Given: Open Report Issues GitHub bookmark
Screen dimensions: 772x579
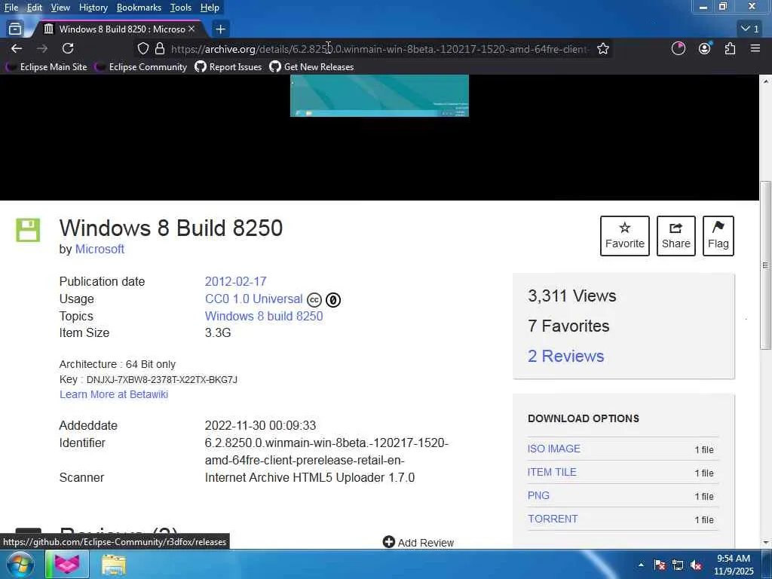Looking at the screenshot, I should coord(228,66).
